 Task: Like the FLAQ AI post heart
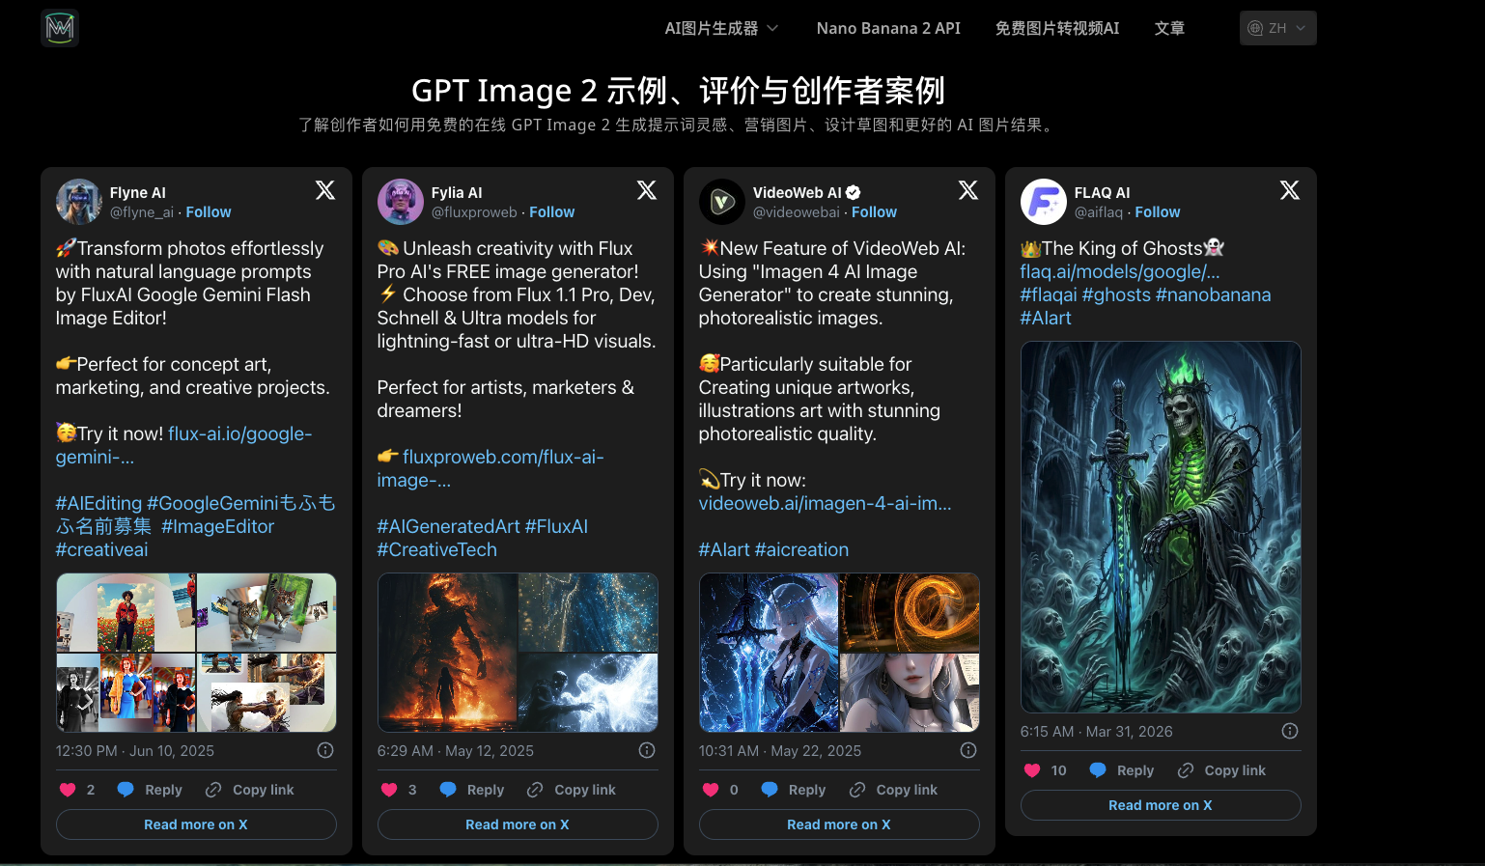point(1032,770)
